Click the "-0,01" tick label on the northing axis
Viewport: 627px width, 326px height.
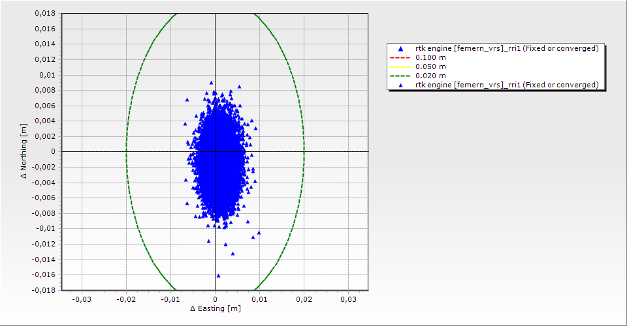(x=48, y=229)
